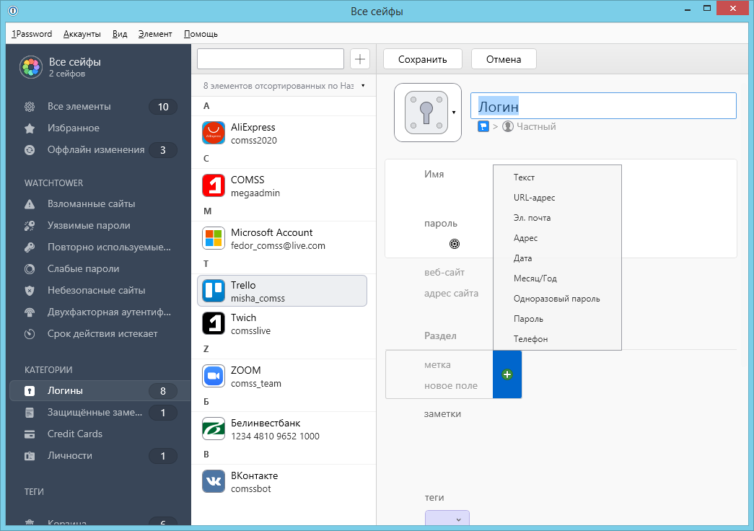Click the Срок действия истекает clock icon
754x531 pixels.
(30, 334)
